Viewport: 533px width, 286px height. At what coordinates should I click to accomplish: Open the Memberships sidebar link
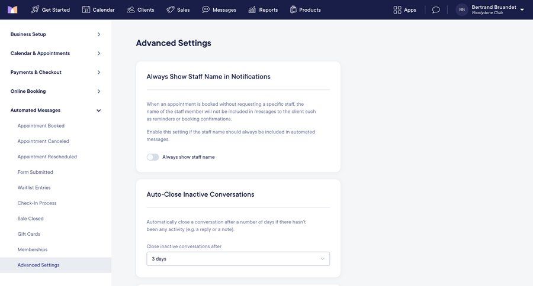(33, 249)
